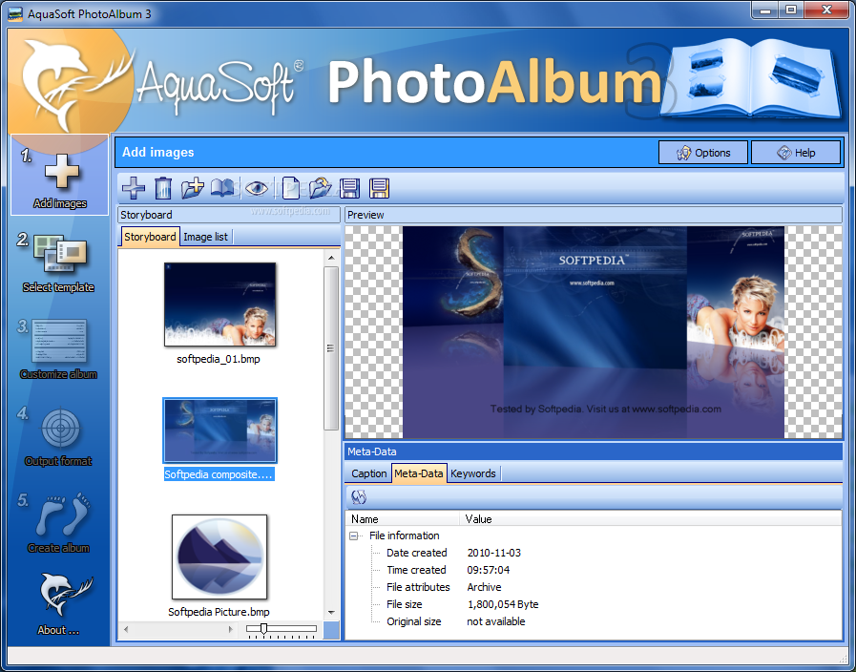This screenshot has width=856, height=672.
Task: Click the open folder Load project icon
Action: click(320, 188)
